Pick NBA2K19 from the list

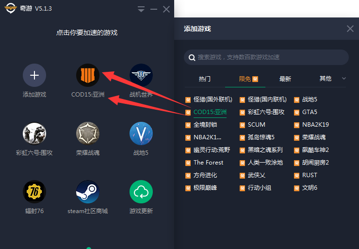click(x=315, y=125)
